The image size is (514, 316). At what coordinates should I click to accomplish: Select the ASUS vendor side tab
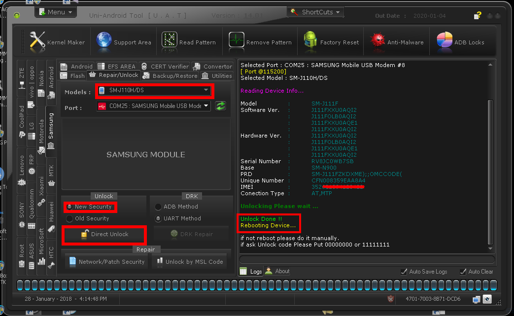point(32,255)
